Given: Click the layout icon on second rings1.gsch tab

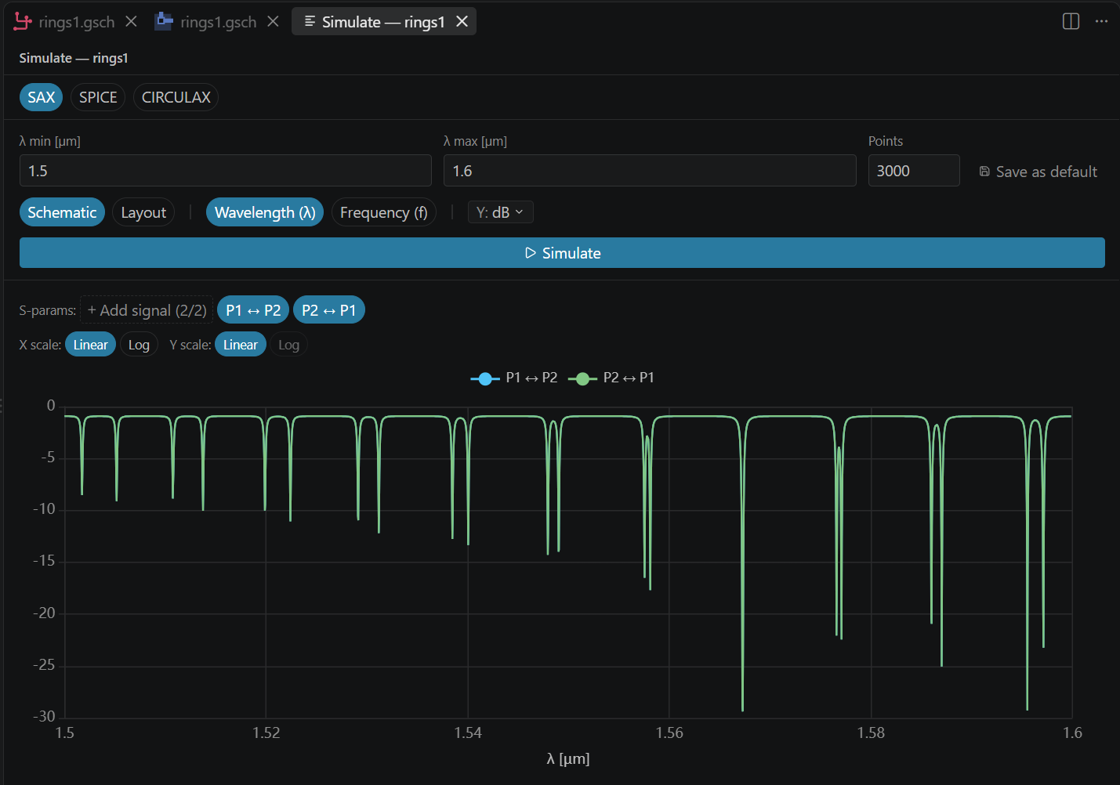Looking at the screenshot, I should click(x=164, y=21).
